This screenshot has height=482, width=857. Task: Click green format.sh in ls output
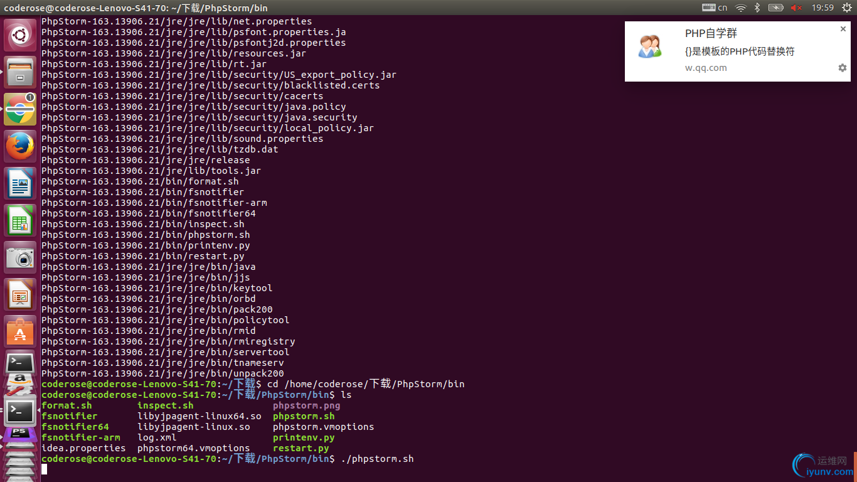click(67, 405)
